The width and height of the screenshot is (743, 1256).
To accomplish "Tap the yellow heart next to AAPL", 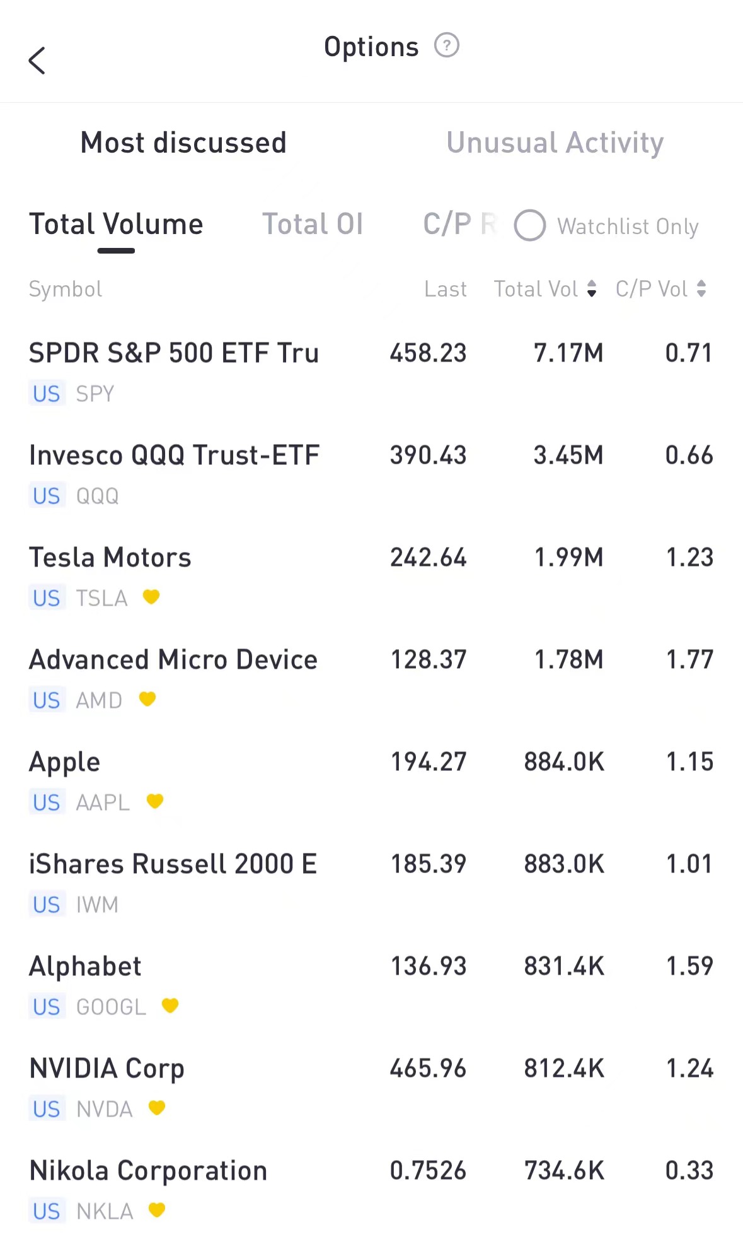I will (x=155, y=801).
